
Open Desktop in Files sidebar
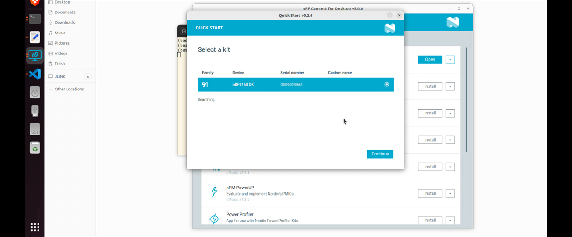point(62,2)
